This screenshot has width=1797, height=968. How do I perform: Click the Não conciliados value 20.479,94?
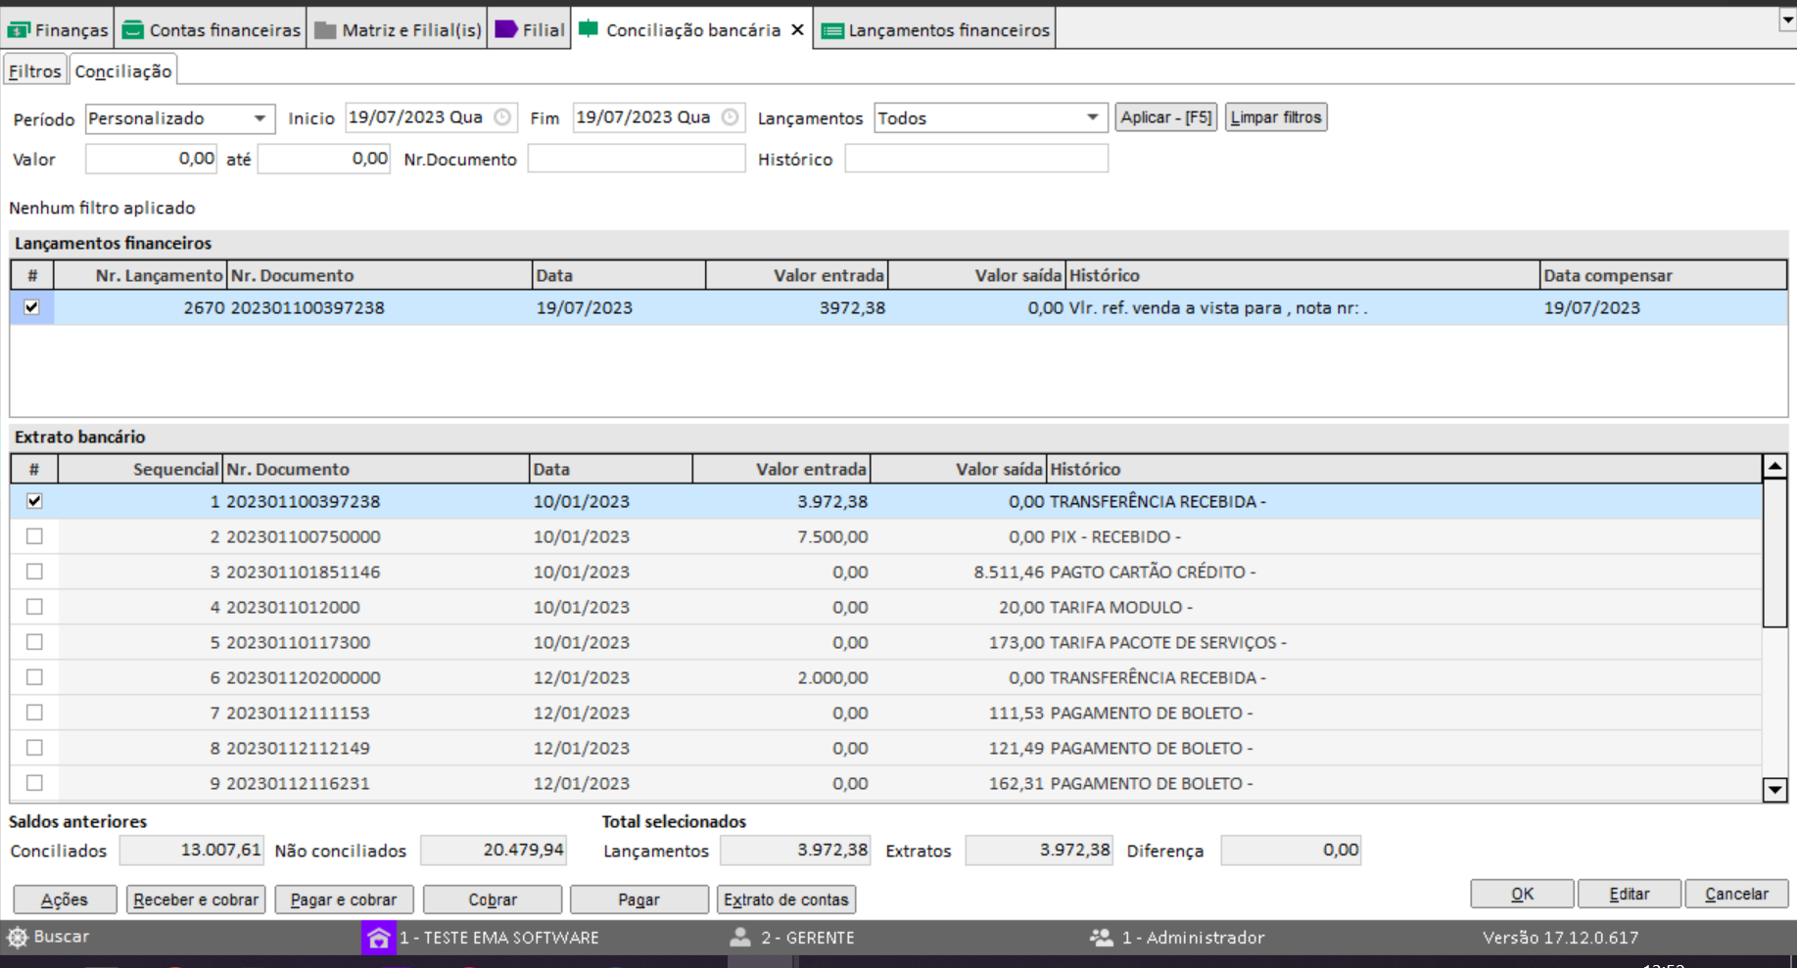(494, 850)
